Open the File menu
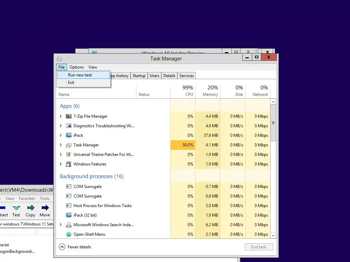 [x=62, y=67]
